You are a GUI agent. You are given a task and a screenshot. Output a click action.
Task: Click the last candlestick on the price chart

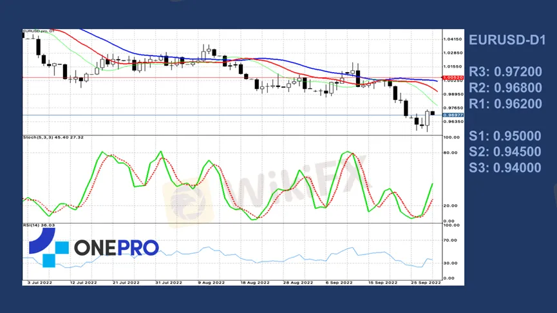(x=432, y=113)
